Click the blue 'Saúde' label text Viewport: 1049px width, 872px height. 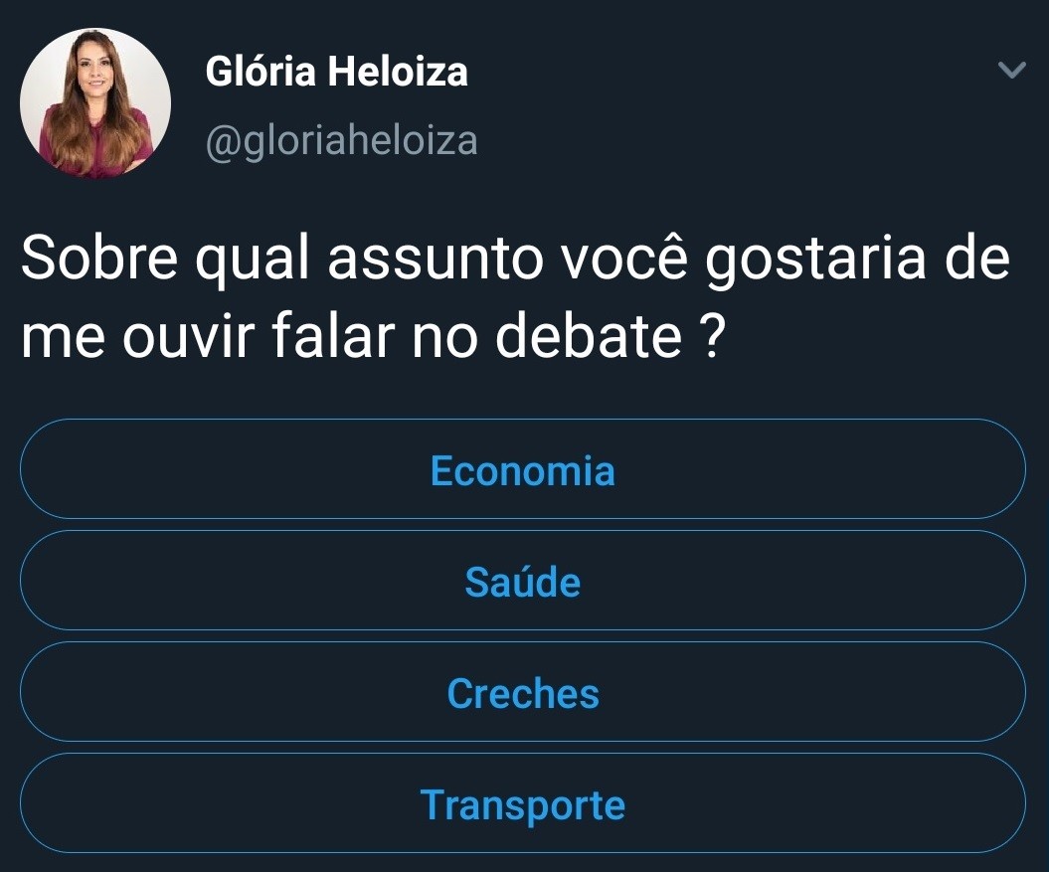[522, 581]
